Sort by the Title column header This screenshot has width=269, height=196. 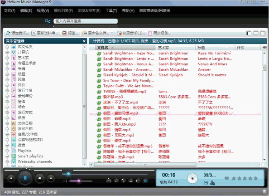pos(215,48)
